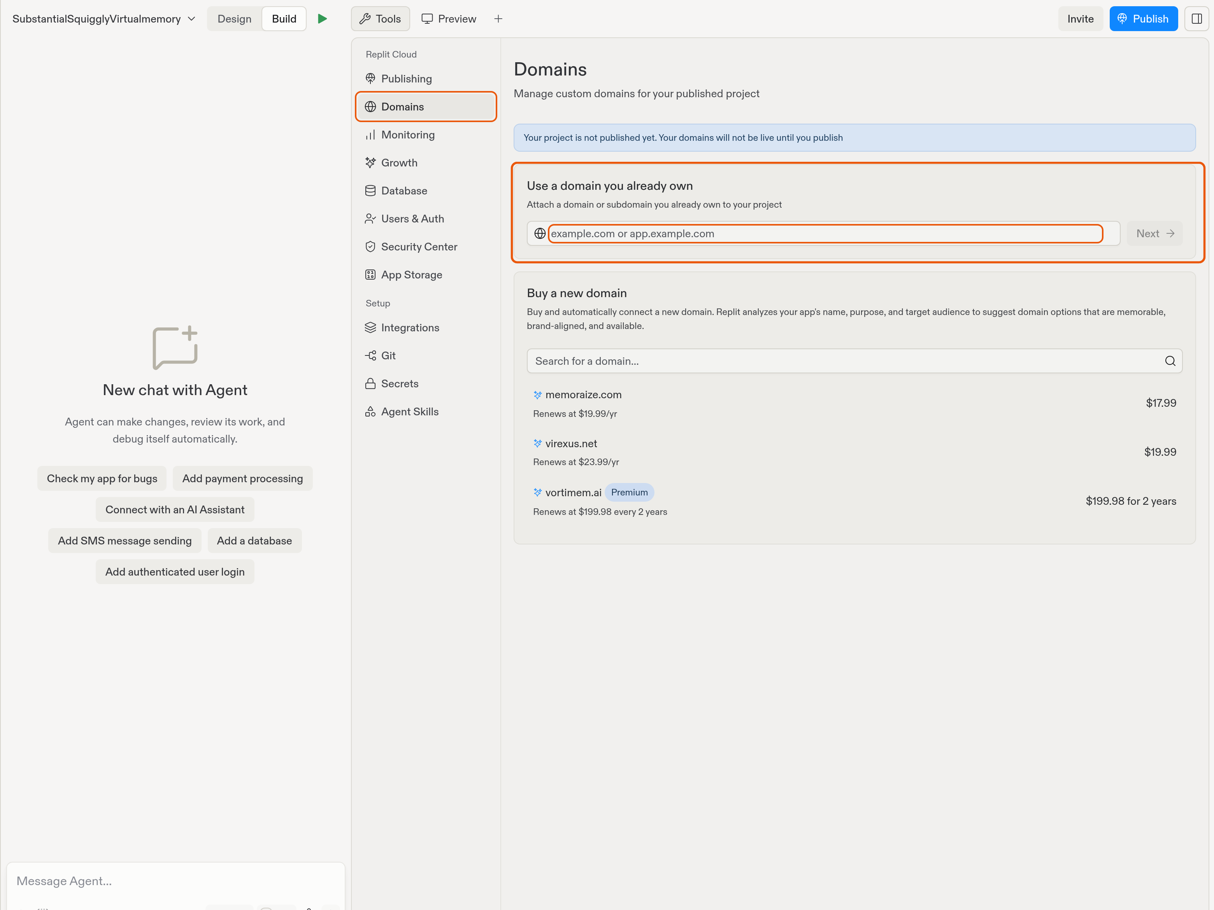1214x910 pixels.
Task: Open Agent Skills
Action: (426, 411)
